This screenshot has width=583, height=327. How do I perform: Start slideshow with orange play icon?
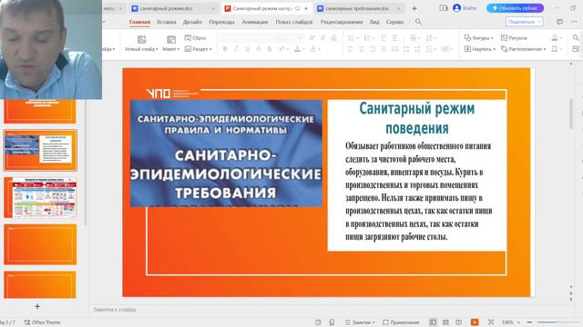pos(475,322)
